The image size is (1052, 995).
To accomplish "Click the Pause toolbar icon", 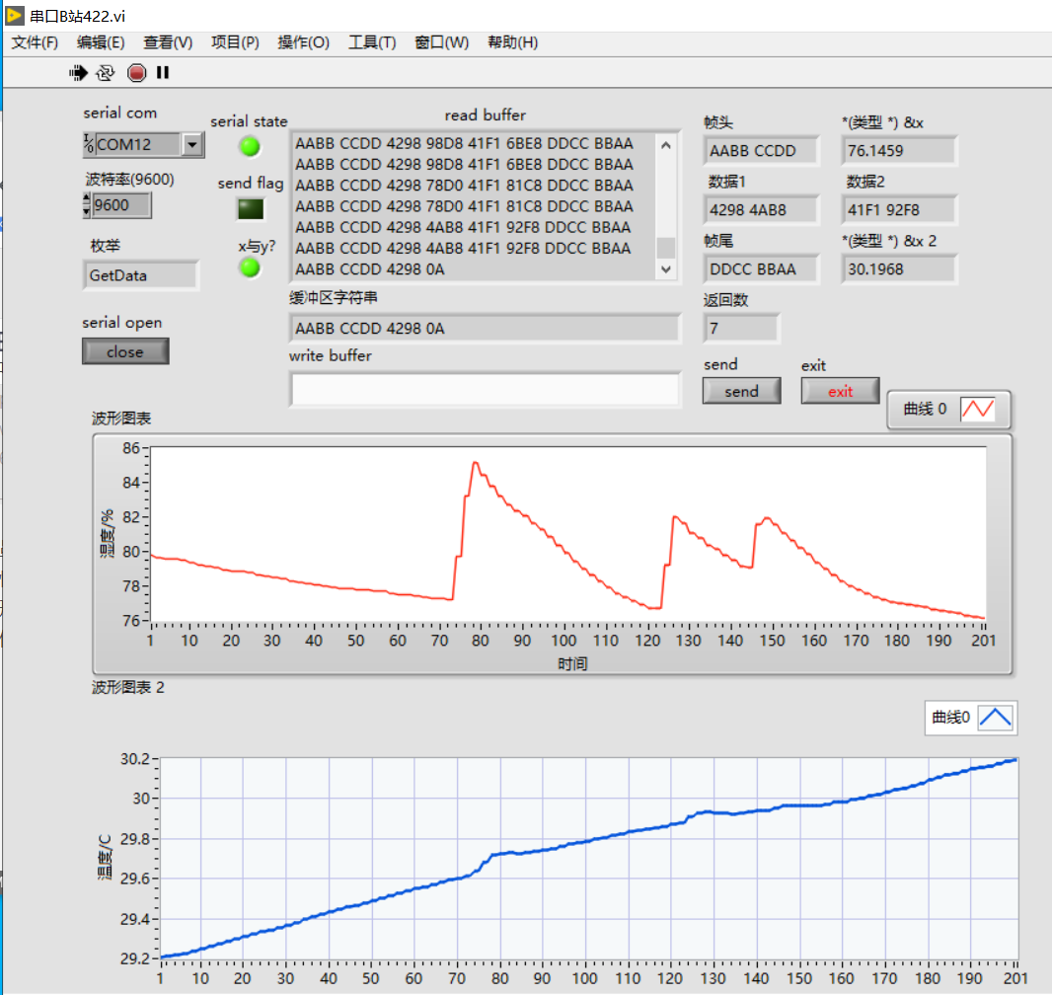I will (x=163, y=72).
